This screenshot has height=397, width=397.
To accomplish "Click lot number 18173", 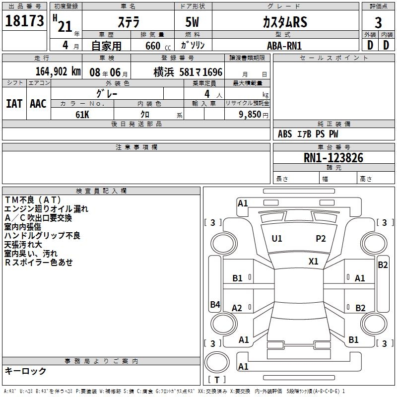I will coord(24,21).
